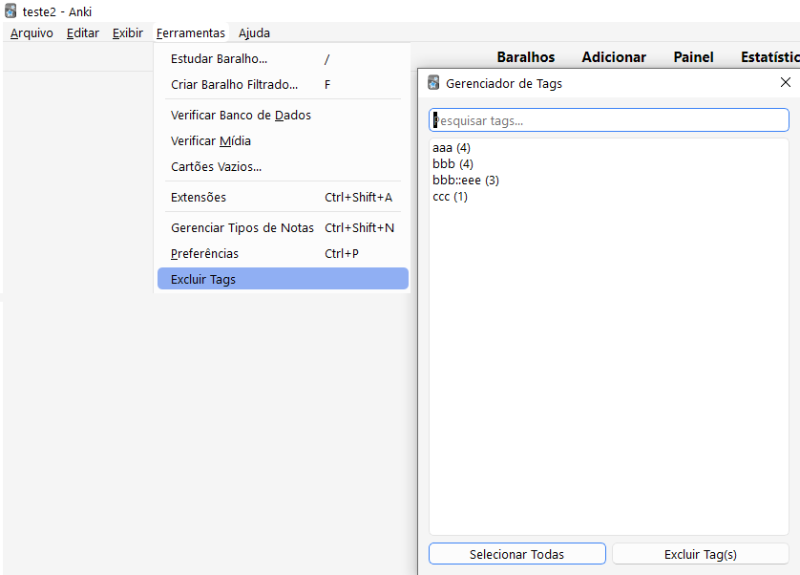Open the Exibir menu
The width and height of the screenshot is (800, 575).
click(127, 33)
